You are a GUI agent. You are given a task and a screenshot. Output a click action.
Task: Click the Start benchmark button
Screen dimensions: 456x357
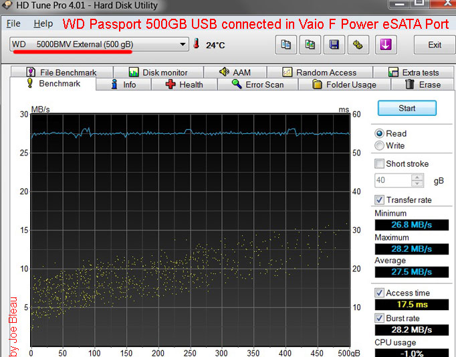pos(407,108)
